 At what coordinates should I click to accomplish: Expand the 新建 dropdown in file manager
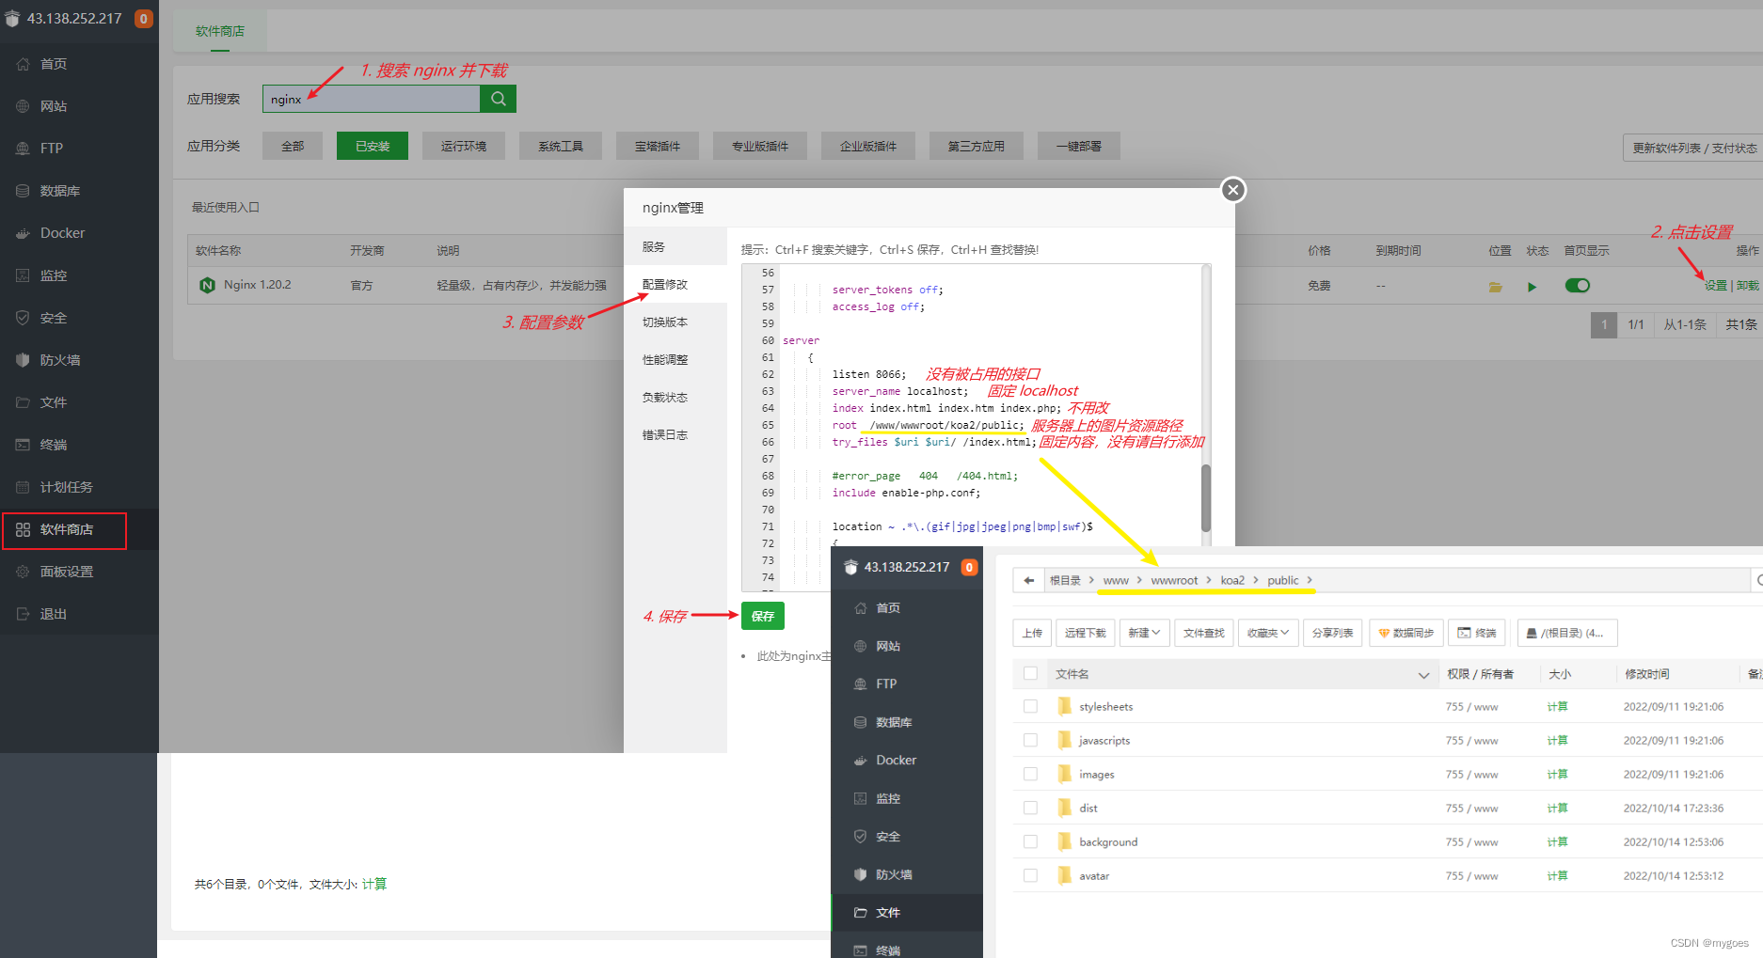pyautogui.click(x=1144, y=633)
